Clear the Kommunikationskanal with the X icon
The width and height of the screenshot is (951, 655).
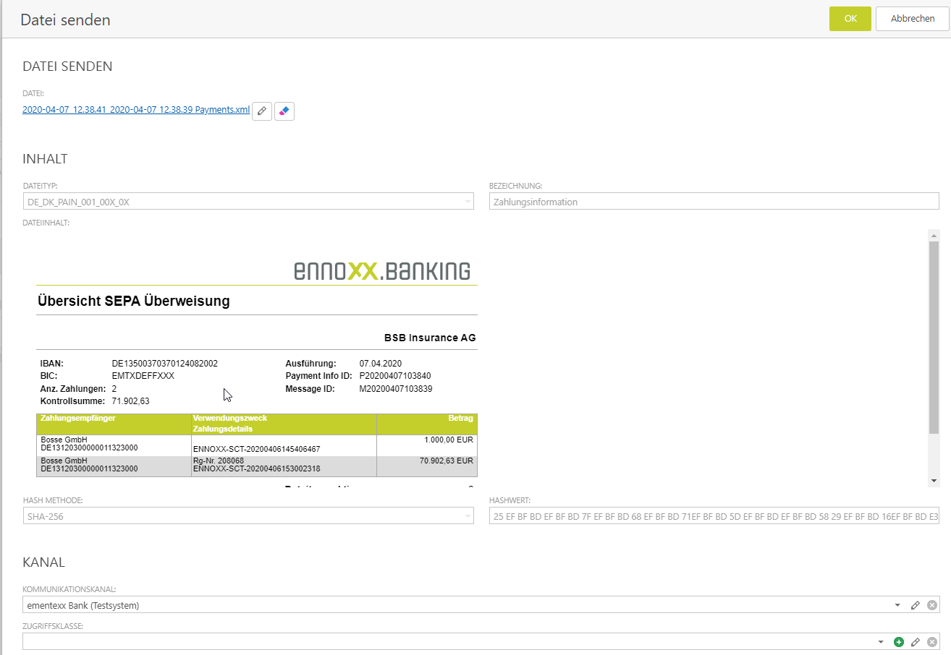(x=932, y=605)
